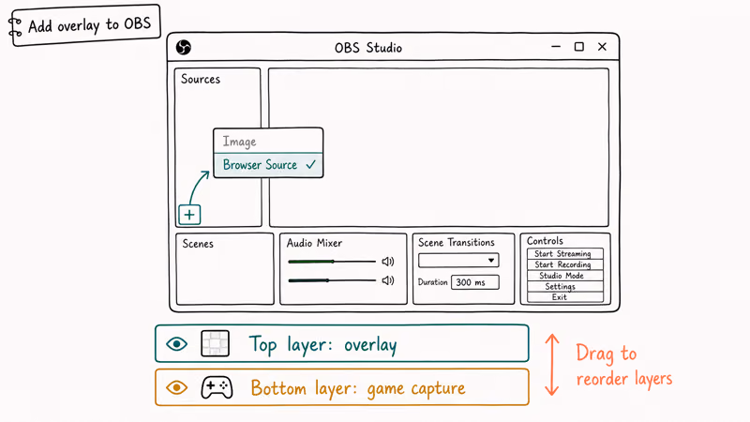The height and width of the screenshot is (422, 750).
Task: Click the Scenes panel heading
Action: coord(198,244)
